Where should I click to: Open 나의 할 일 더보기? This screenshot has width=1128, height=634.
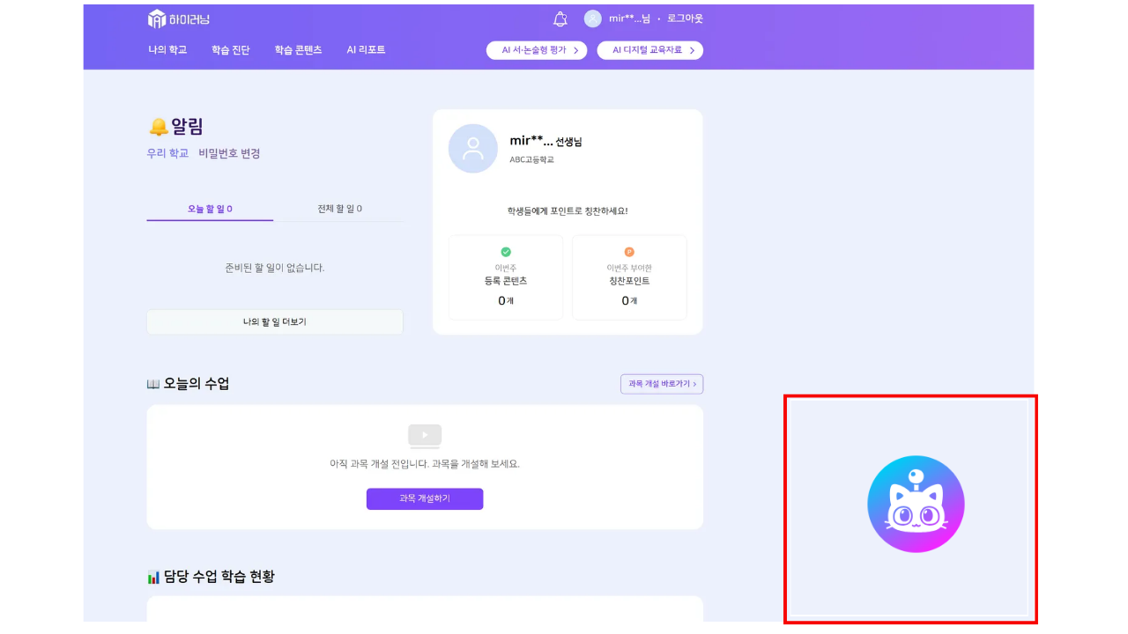274,321
